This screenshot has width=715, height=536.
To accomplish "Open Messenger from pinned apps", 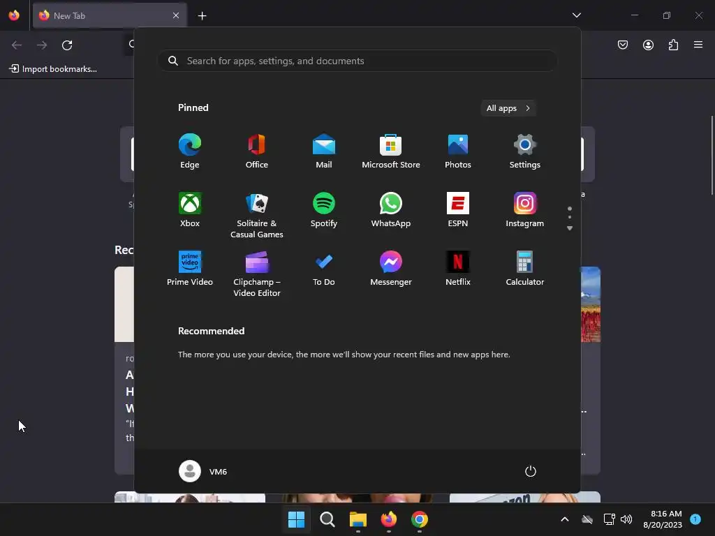I will [x=391, y=269].
